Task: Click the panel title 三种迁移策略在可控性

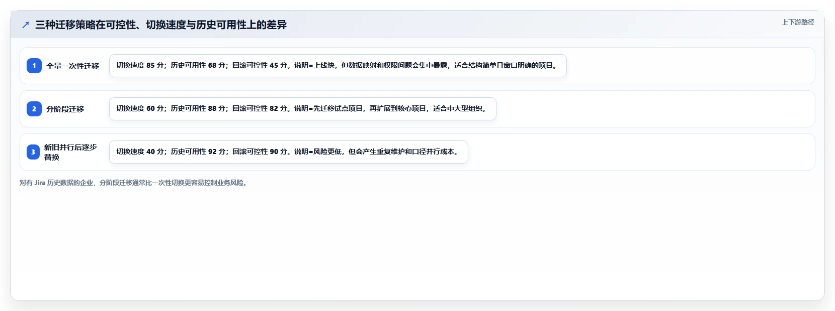Action: [161, 25]
